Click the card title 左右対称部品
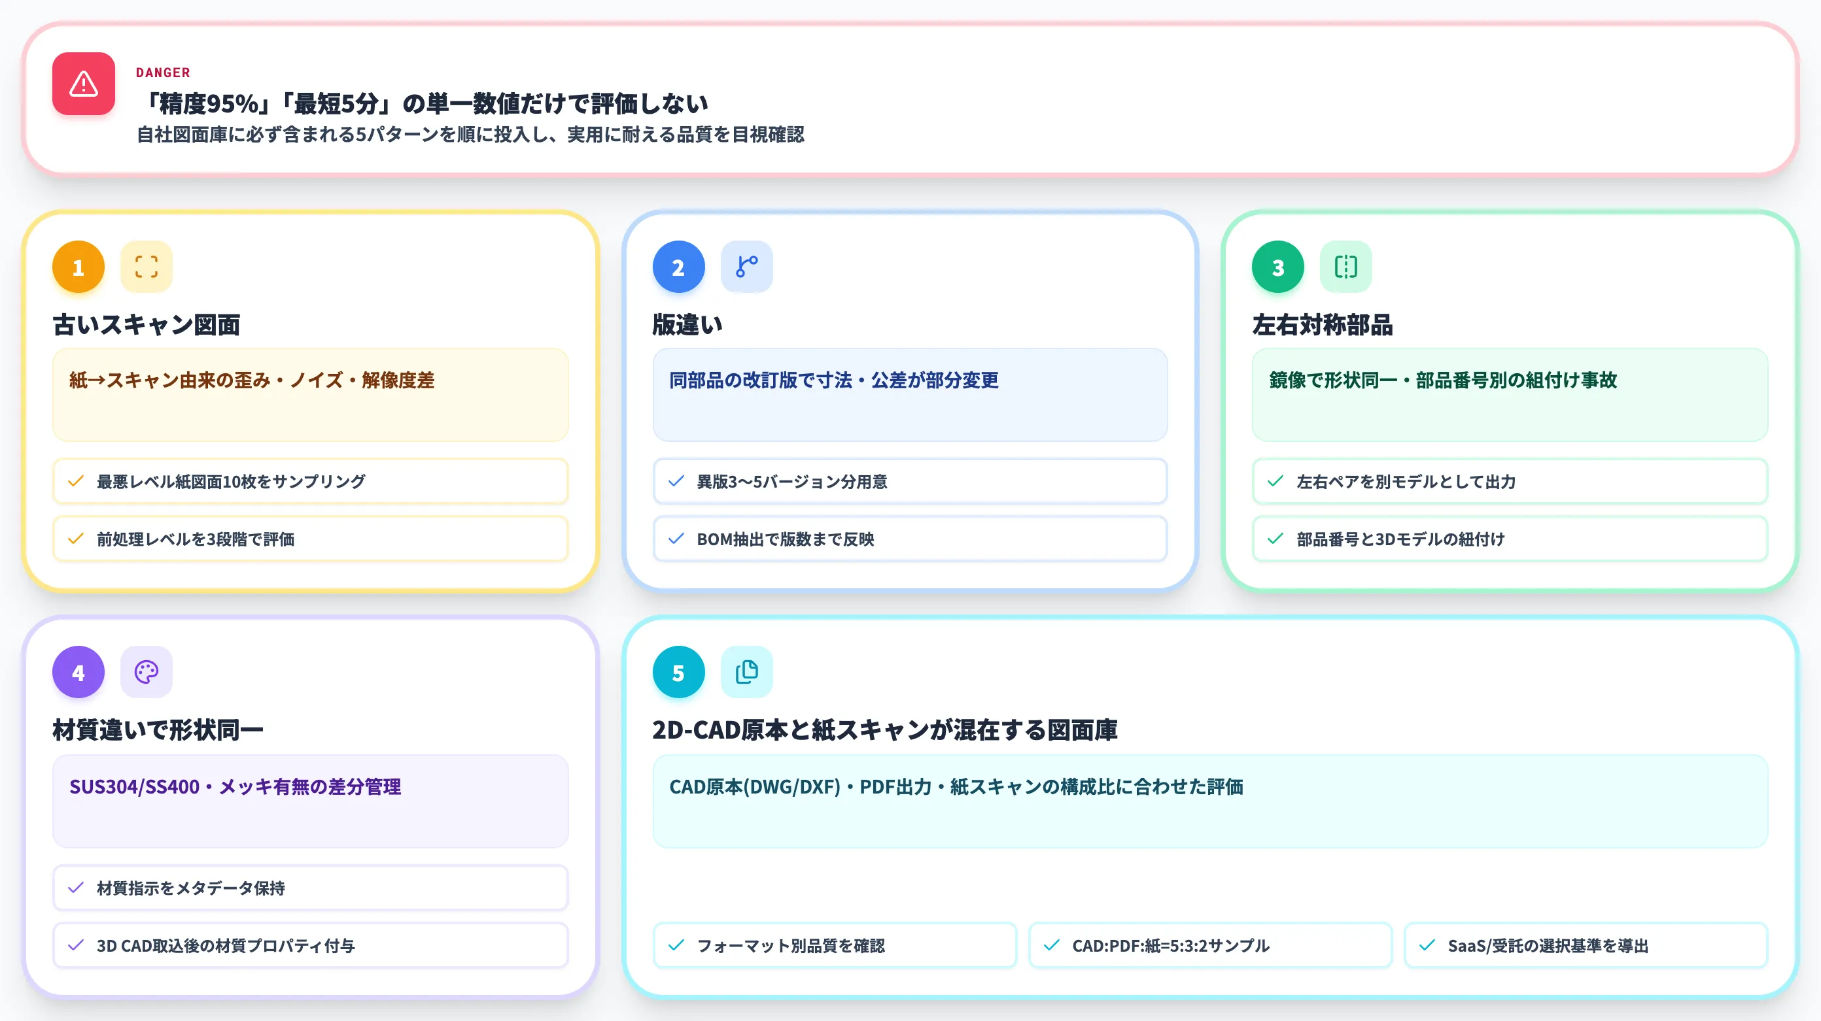This screenshot has height=1021, width=1821. click(1323, 325)
